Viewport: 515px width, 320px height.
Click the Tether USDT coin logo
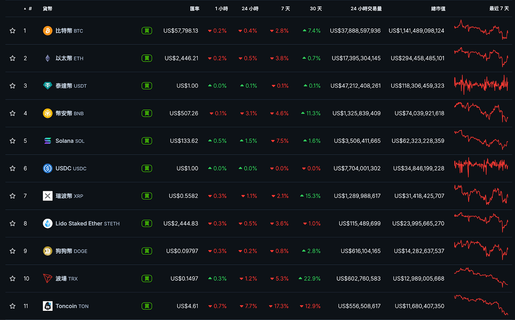coord(47,86)
